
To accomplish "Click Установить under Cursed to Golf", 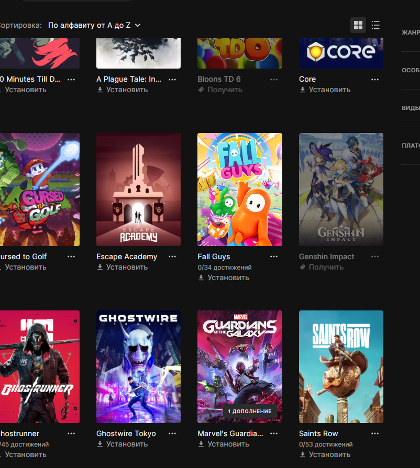I will [23, 267].
